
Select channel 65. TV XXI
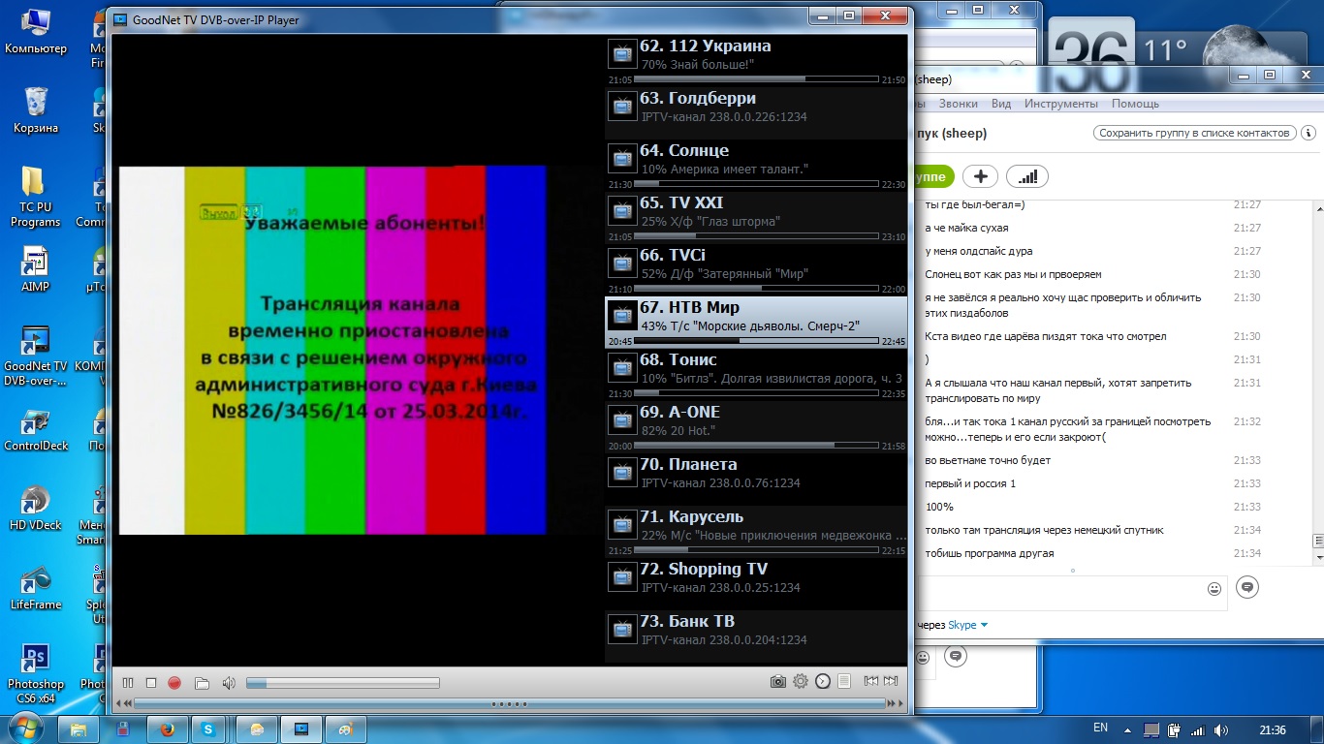(x=756, y=217)
